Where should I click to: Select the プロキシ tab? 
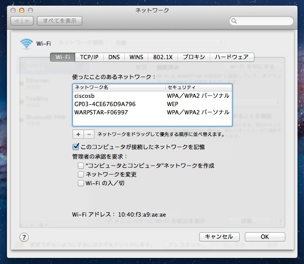(x=194, y=57)
